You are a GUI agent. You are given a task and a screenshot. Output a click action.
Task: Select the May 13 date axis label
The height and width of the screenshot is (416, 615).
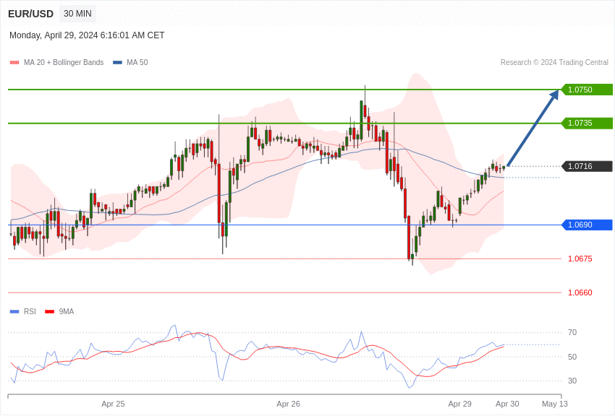[x=555, y=404]
